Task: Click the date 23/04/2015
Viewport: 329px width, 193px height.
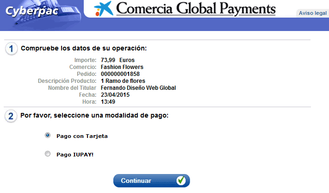Action: tap(115, 95)
